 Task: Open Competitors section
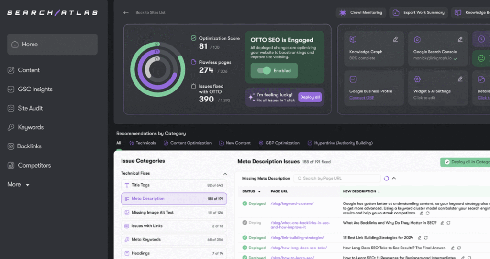pyautogui.click(x=29, y=166)
